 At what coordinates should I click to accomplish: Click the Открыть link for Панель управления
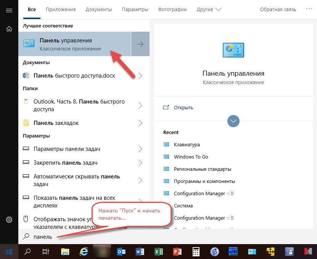(183, 107)
